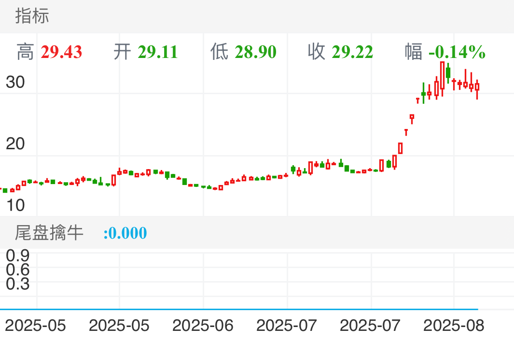Click the 0.6 indicator axis label
514x342 pixels.
(18, 270)
